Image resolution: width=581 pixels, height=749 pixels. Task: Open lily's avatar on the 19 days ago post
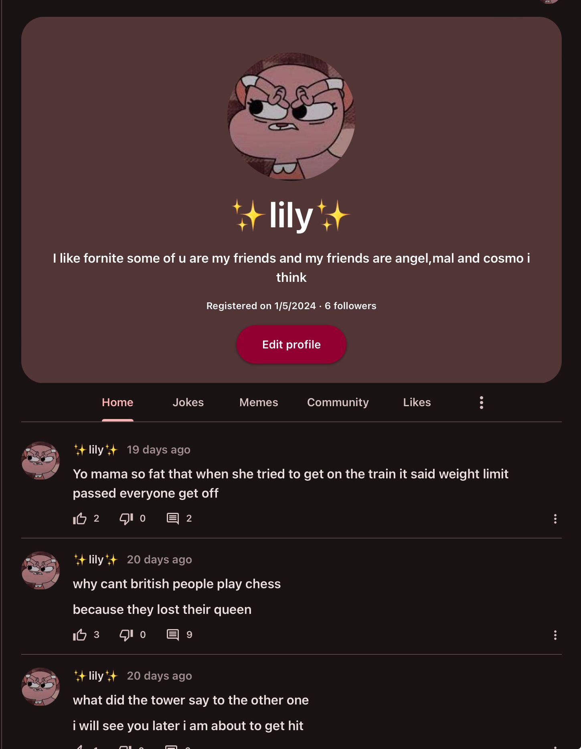coord(40,461)
